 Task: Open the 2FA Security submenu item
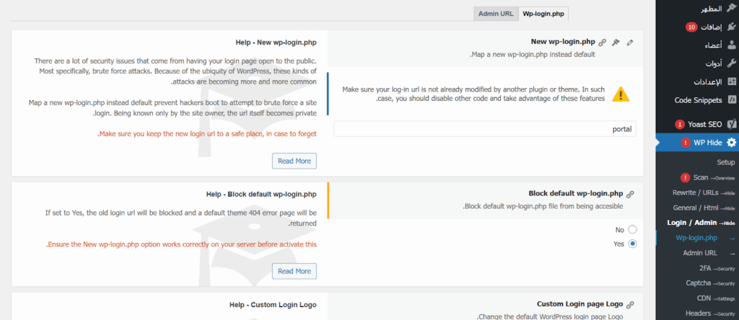[711, 268]
